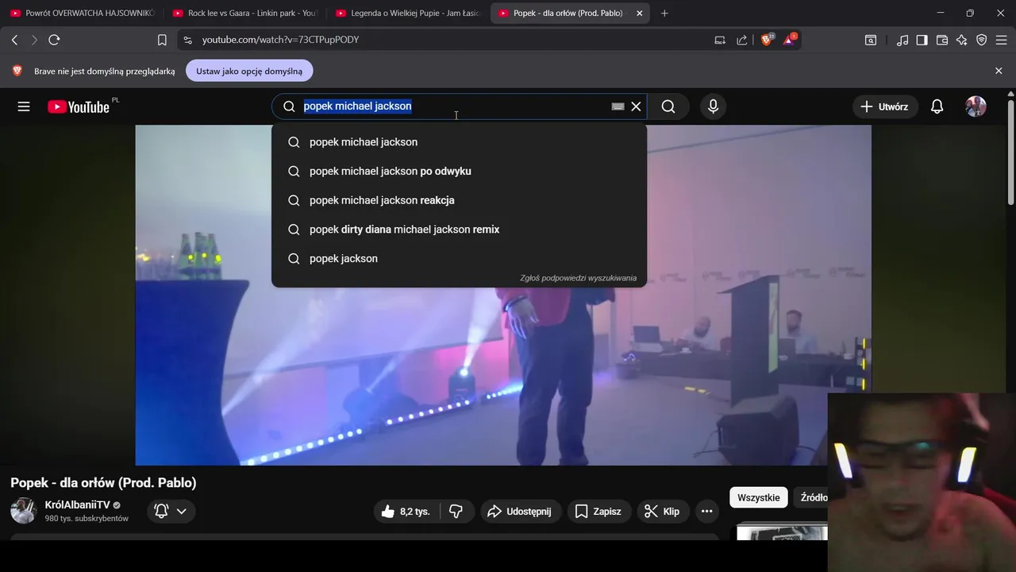Image resolution: width=1016 pixels, height=572 pixels.
Task: Open Leo AI sparkle icon
Action: (962, 40)
